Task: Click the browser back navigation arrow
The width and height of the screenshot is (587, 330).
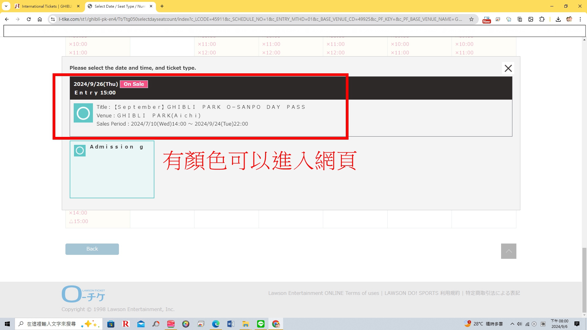Action: click(7, 19)
